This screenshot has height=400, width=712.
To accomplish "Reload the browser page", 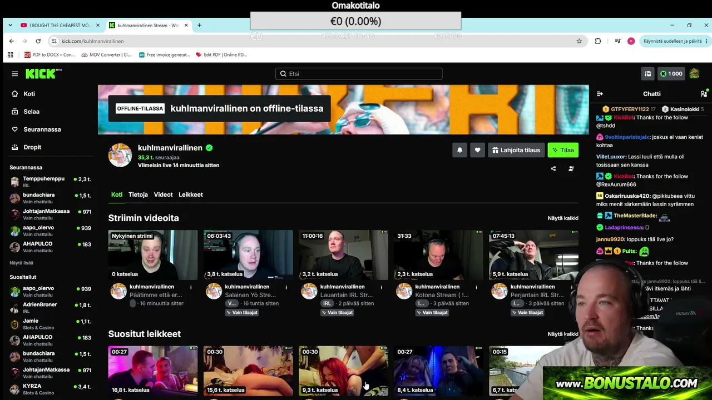I will [x=38, y=41].
